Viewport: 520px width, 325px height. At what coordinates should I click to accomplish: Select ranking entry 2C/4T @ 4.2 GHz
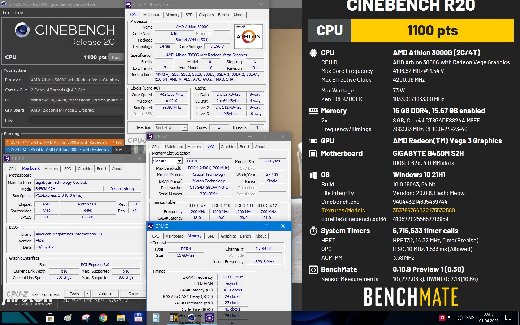[64, 142]
